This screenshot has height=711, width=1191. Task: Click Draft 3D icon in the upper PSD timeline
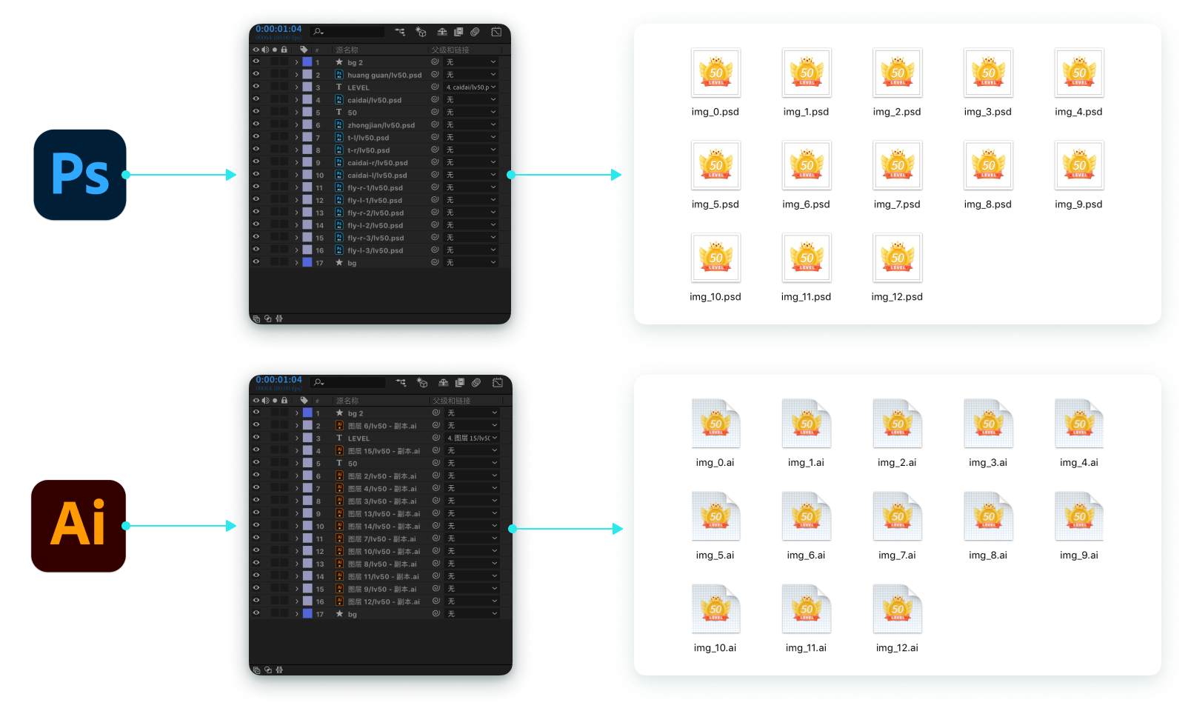coord(421,32)
